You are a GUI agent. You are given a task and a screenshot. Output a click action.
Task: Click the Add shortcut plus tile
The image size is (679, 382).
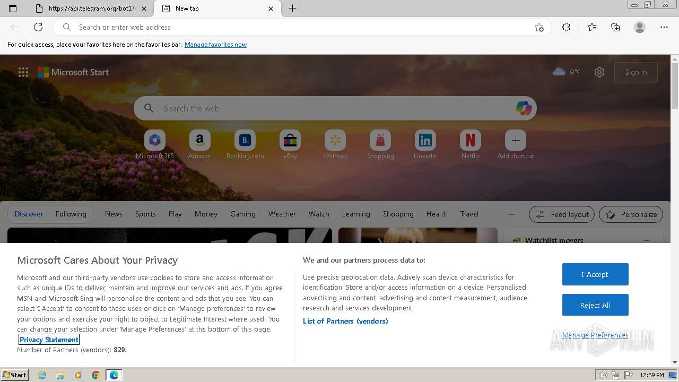point(516,144)
